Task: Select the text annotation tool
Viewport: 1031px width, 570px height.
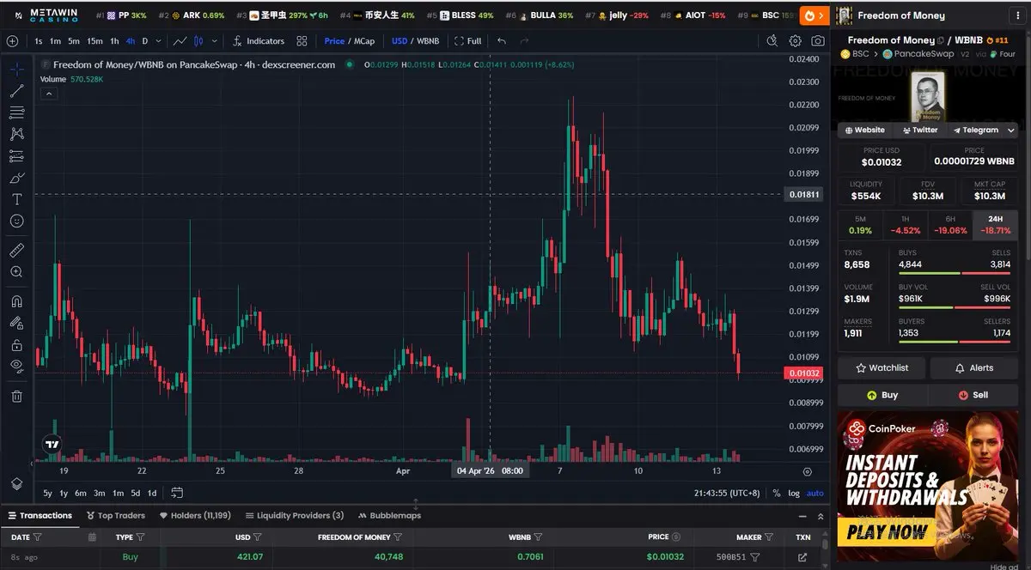Action: point(16,199)
